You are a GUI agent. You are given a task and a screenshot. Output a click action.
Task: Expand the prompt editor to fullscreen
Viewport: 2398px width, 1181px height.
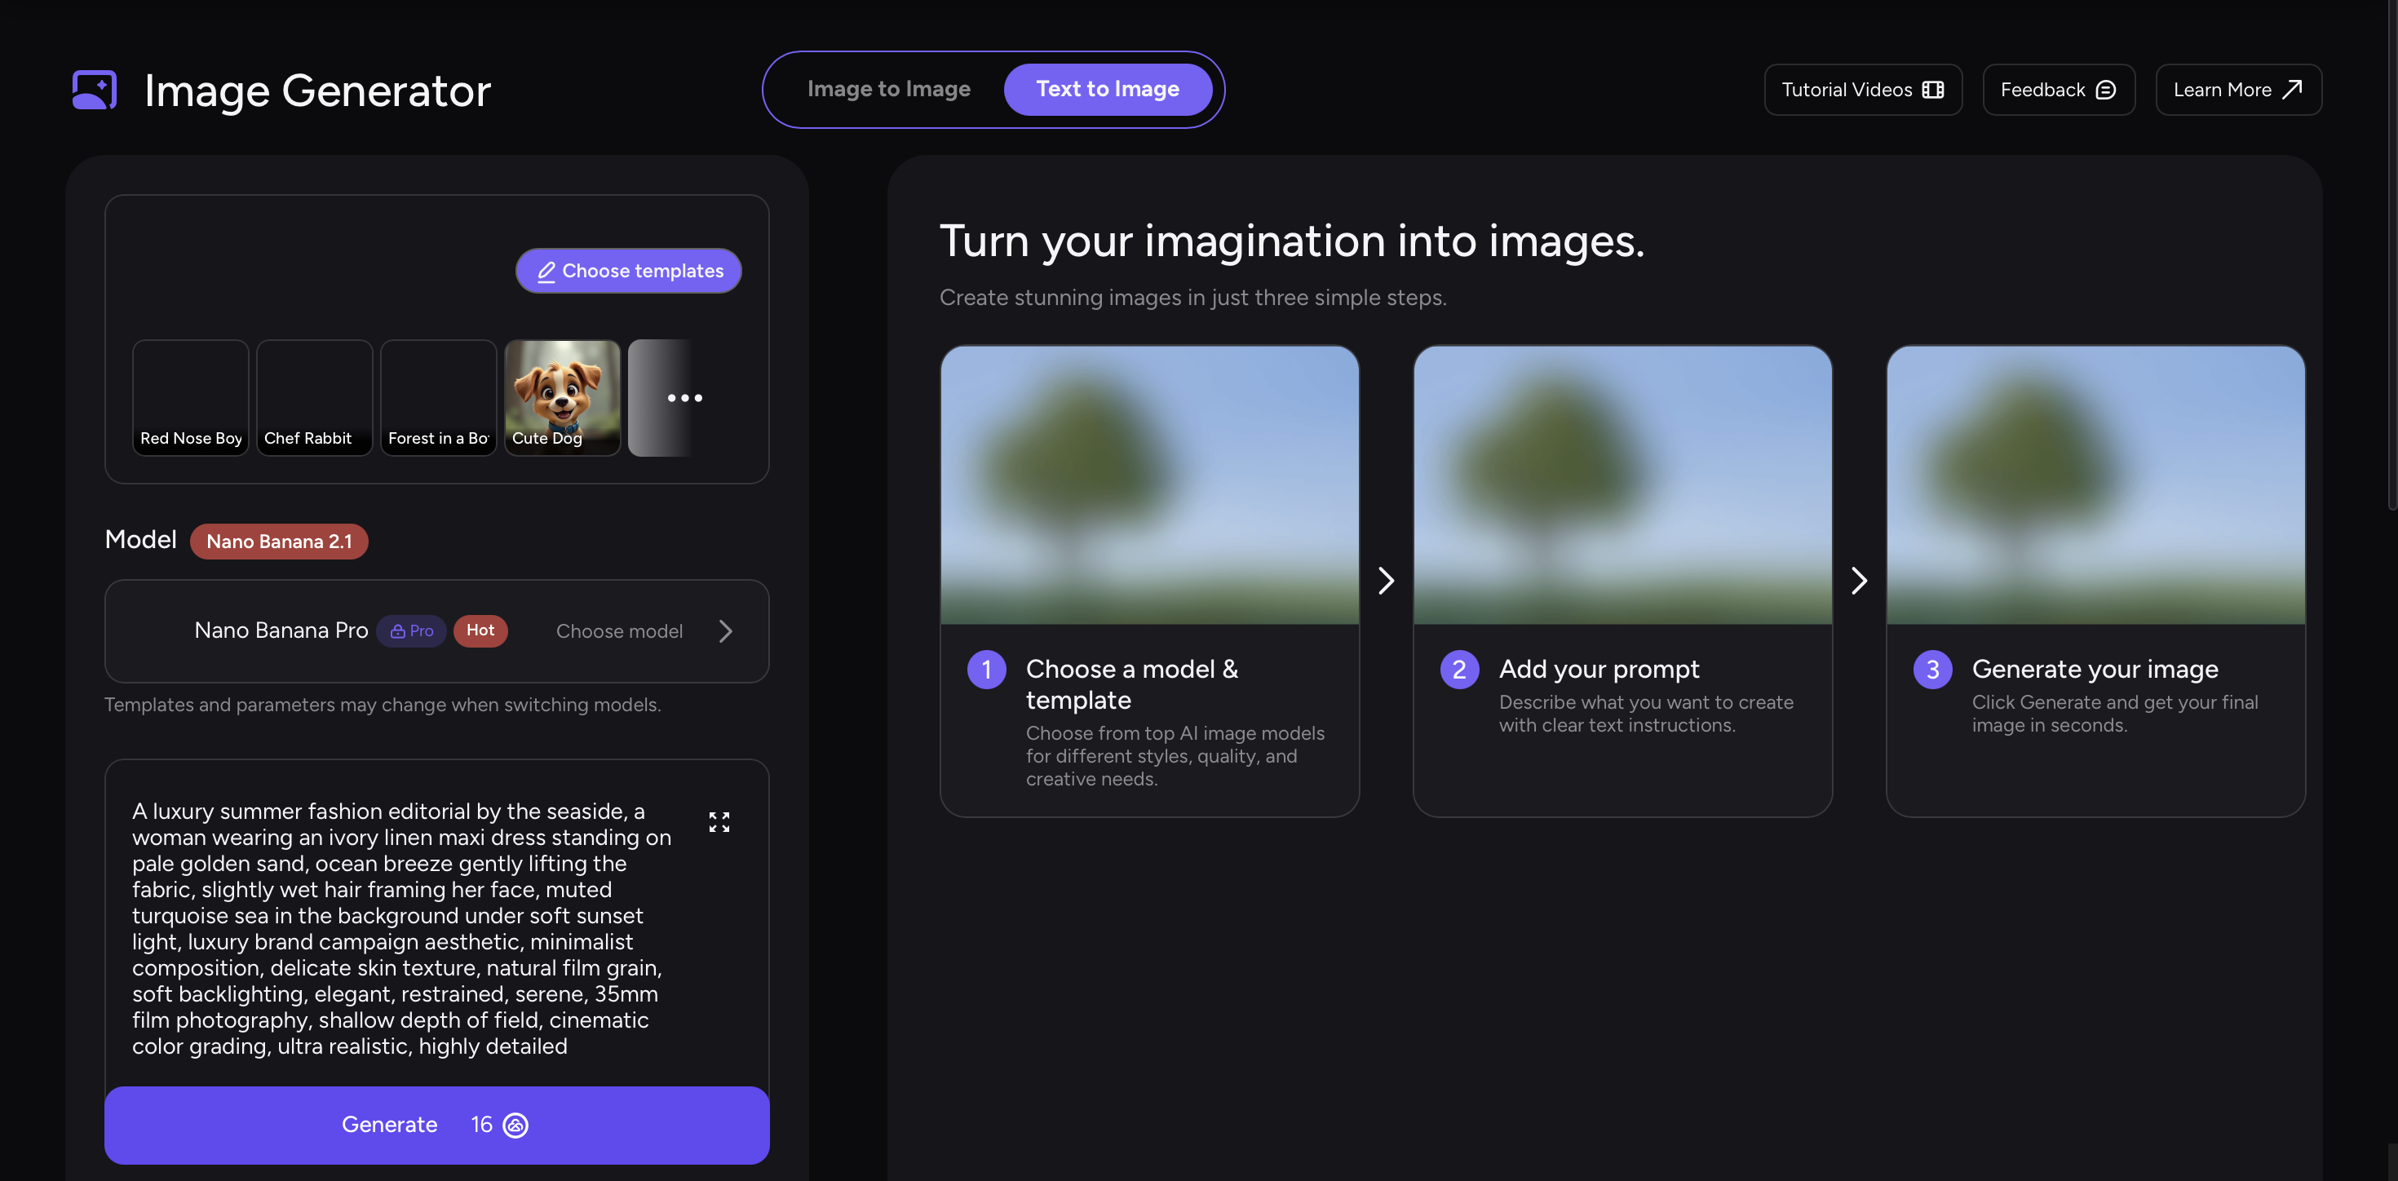click(719, 822)
